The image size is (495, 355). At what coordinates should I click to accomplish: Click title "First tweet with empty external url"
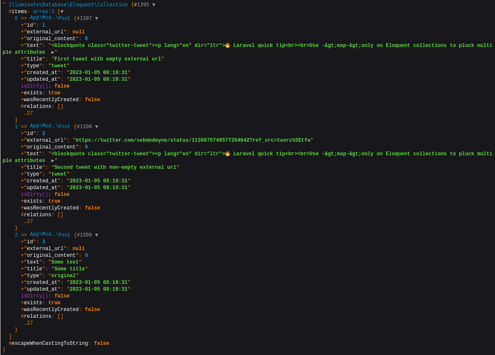tap(108, 59)
